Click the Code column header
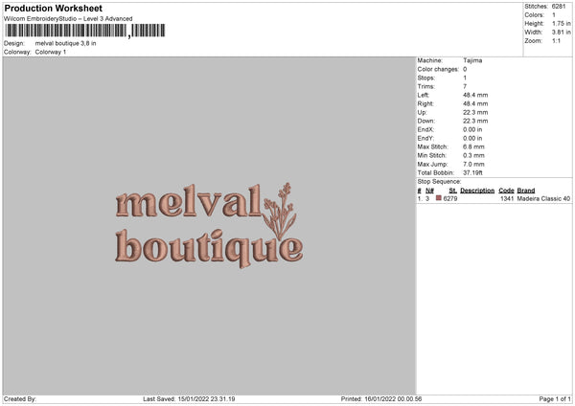The height and width of the screenshot is (406, 575). 506,191
